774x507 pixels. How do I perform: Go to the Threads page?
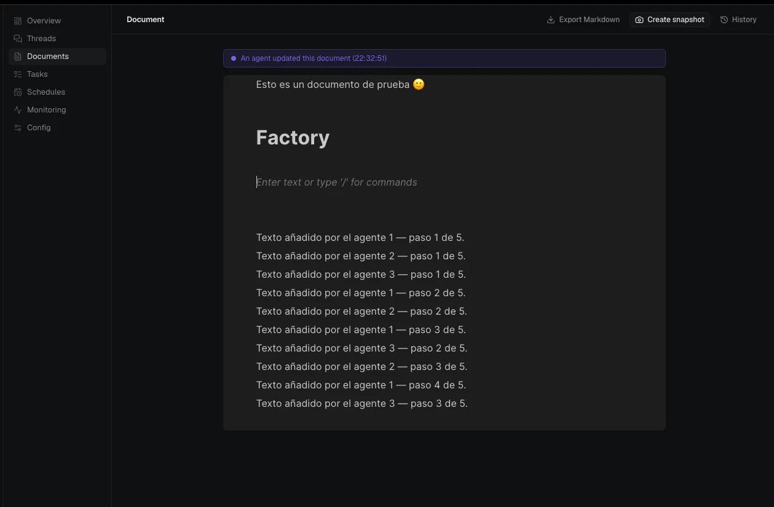pyautogui.click(x=57, y=39)
